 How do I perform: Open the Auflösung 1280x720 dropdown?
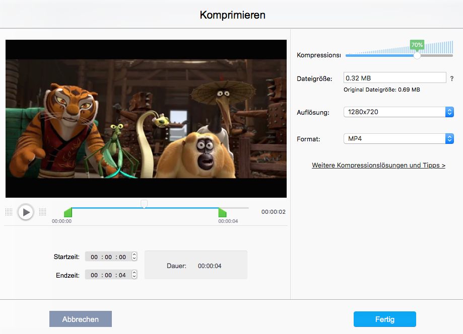399,112
